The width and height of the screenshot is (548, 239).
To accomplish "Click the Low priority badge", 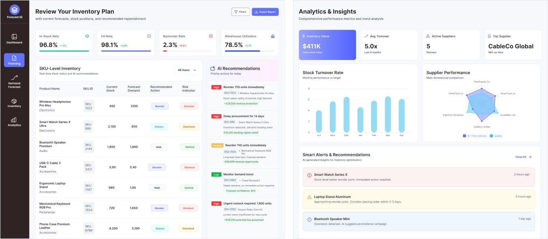I will (x=216, y=175).
